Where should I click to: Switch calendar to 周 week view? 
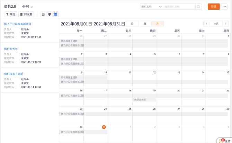point(145,24)
